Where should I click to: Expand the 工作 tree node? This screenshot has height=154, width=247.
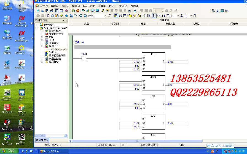click(42, 40)
